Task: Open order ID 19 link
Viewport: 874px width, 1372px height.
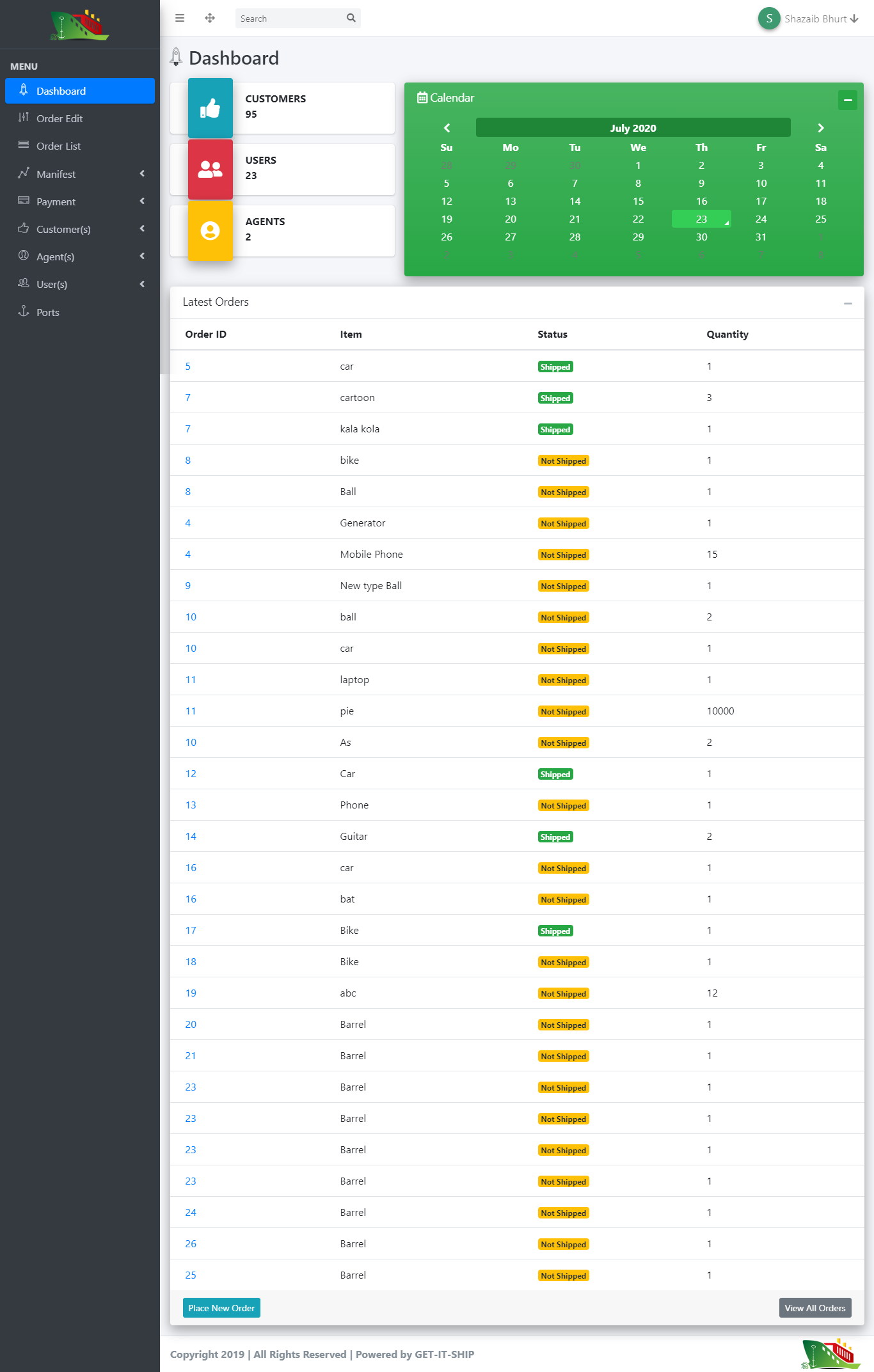Action: (x=191, y=993)
